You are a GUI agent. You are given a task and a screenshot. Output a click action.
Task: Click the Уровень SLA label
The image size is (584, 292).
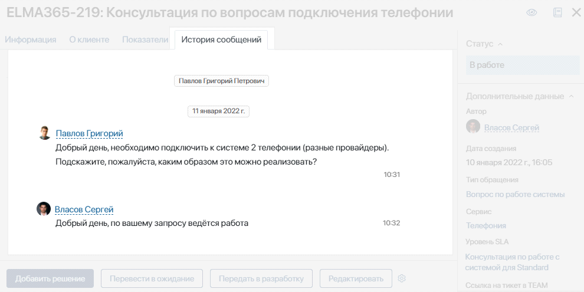tap(487, 242)
